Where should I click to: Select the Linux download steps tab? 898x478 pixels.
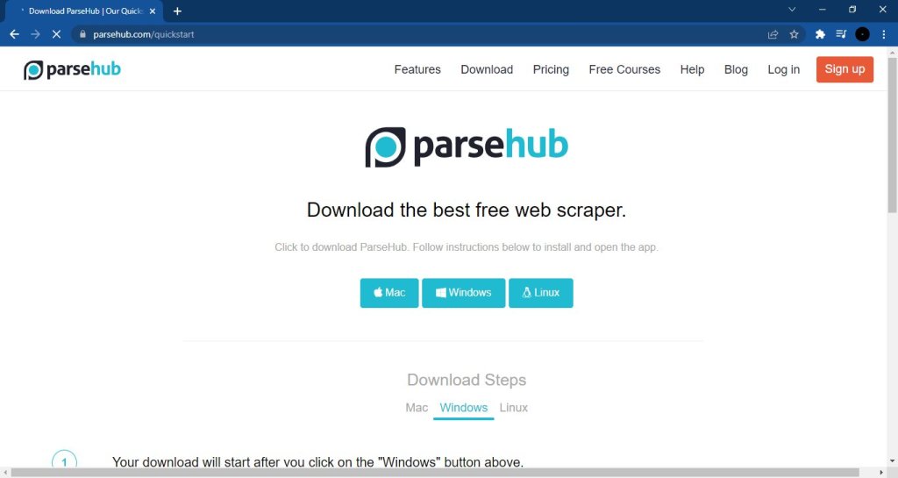click(x=514, y=408)
